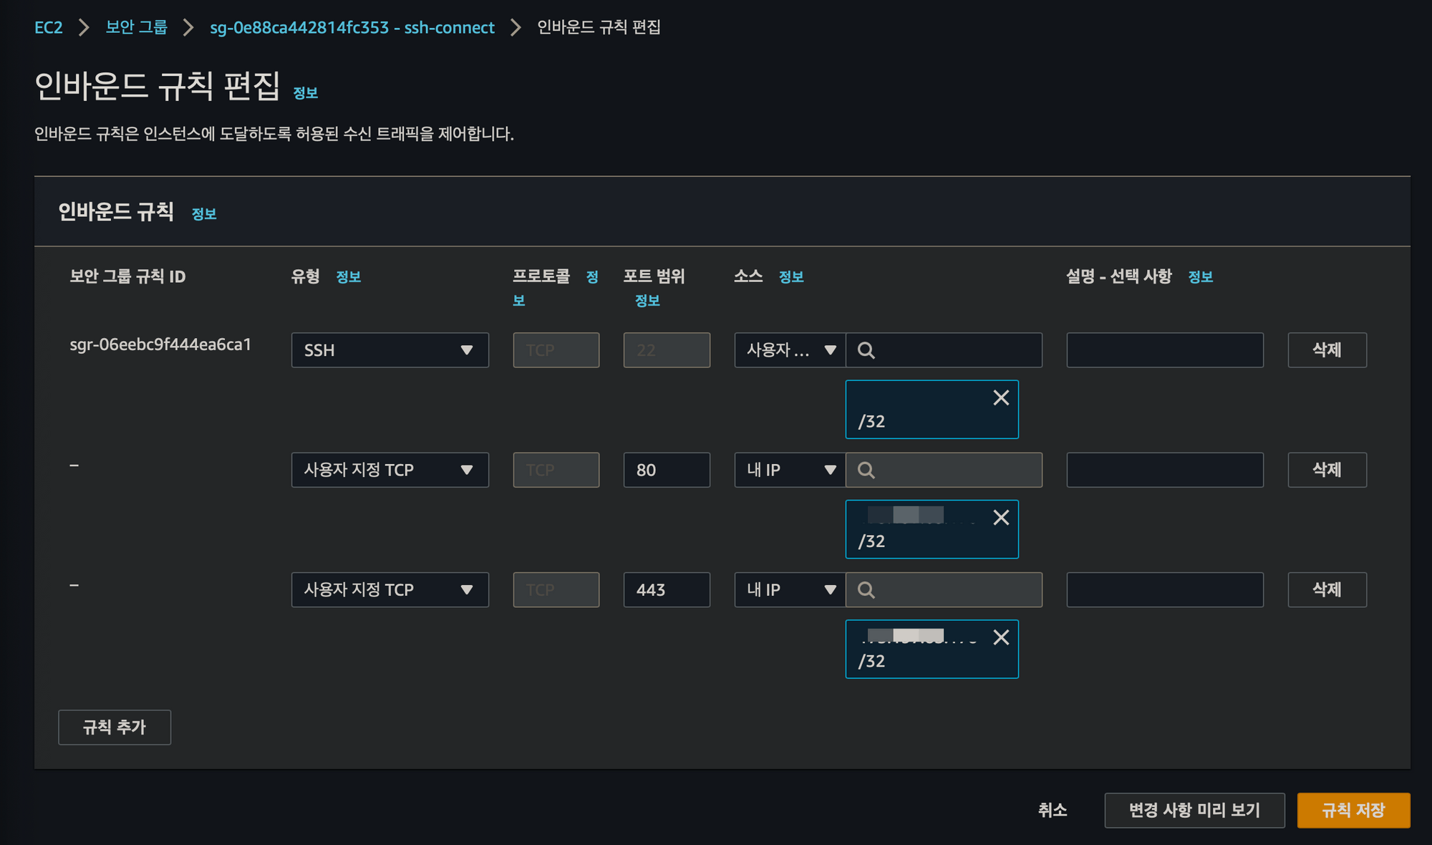Screen dimensions: 1432x845
Task: Save rules with '규칙 저장' button
Action: tap(1353, 810)
